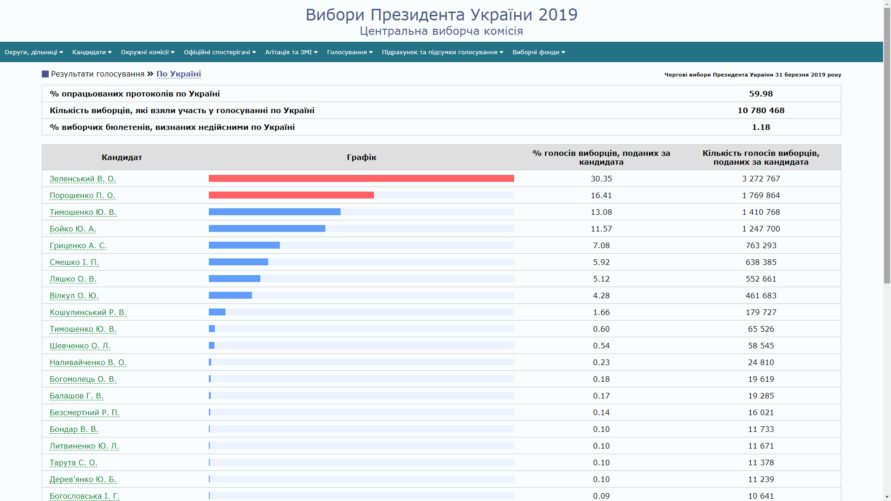
Task: Select Порошенко's percentage 16.41
Action: [601, 195]
